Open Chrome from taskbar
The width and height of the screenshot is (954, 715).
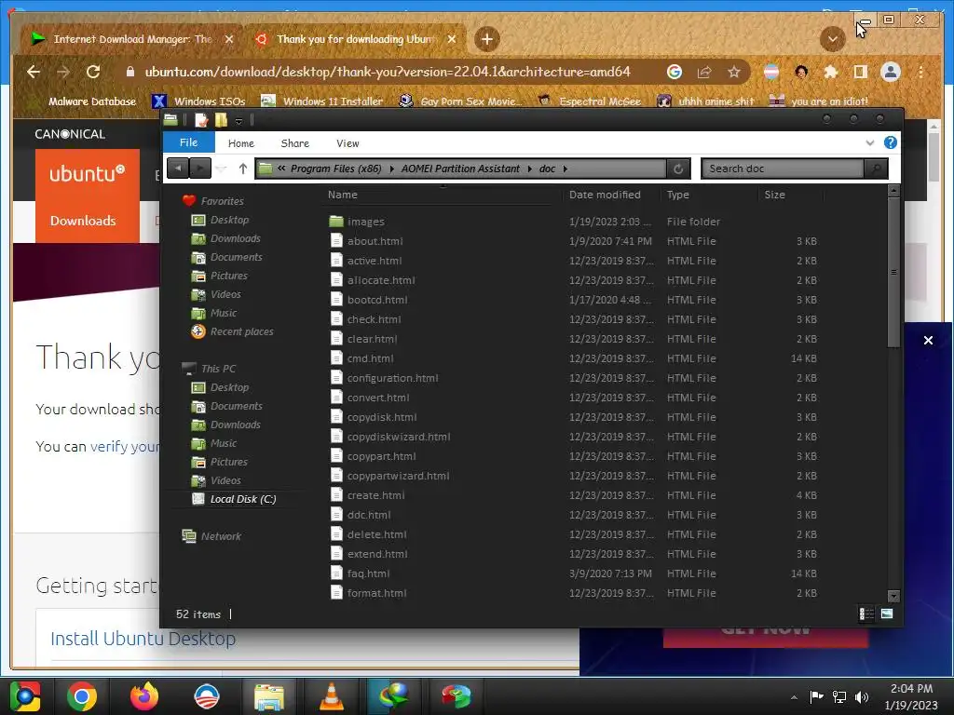[x=82, y=696]
